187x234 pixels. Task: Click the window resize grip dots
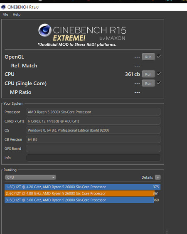point(167,232)
